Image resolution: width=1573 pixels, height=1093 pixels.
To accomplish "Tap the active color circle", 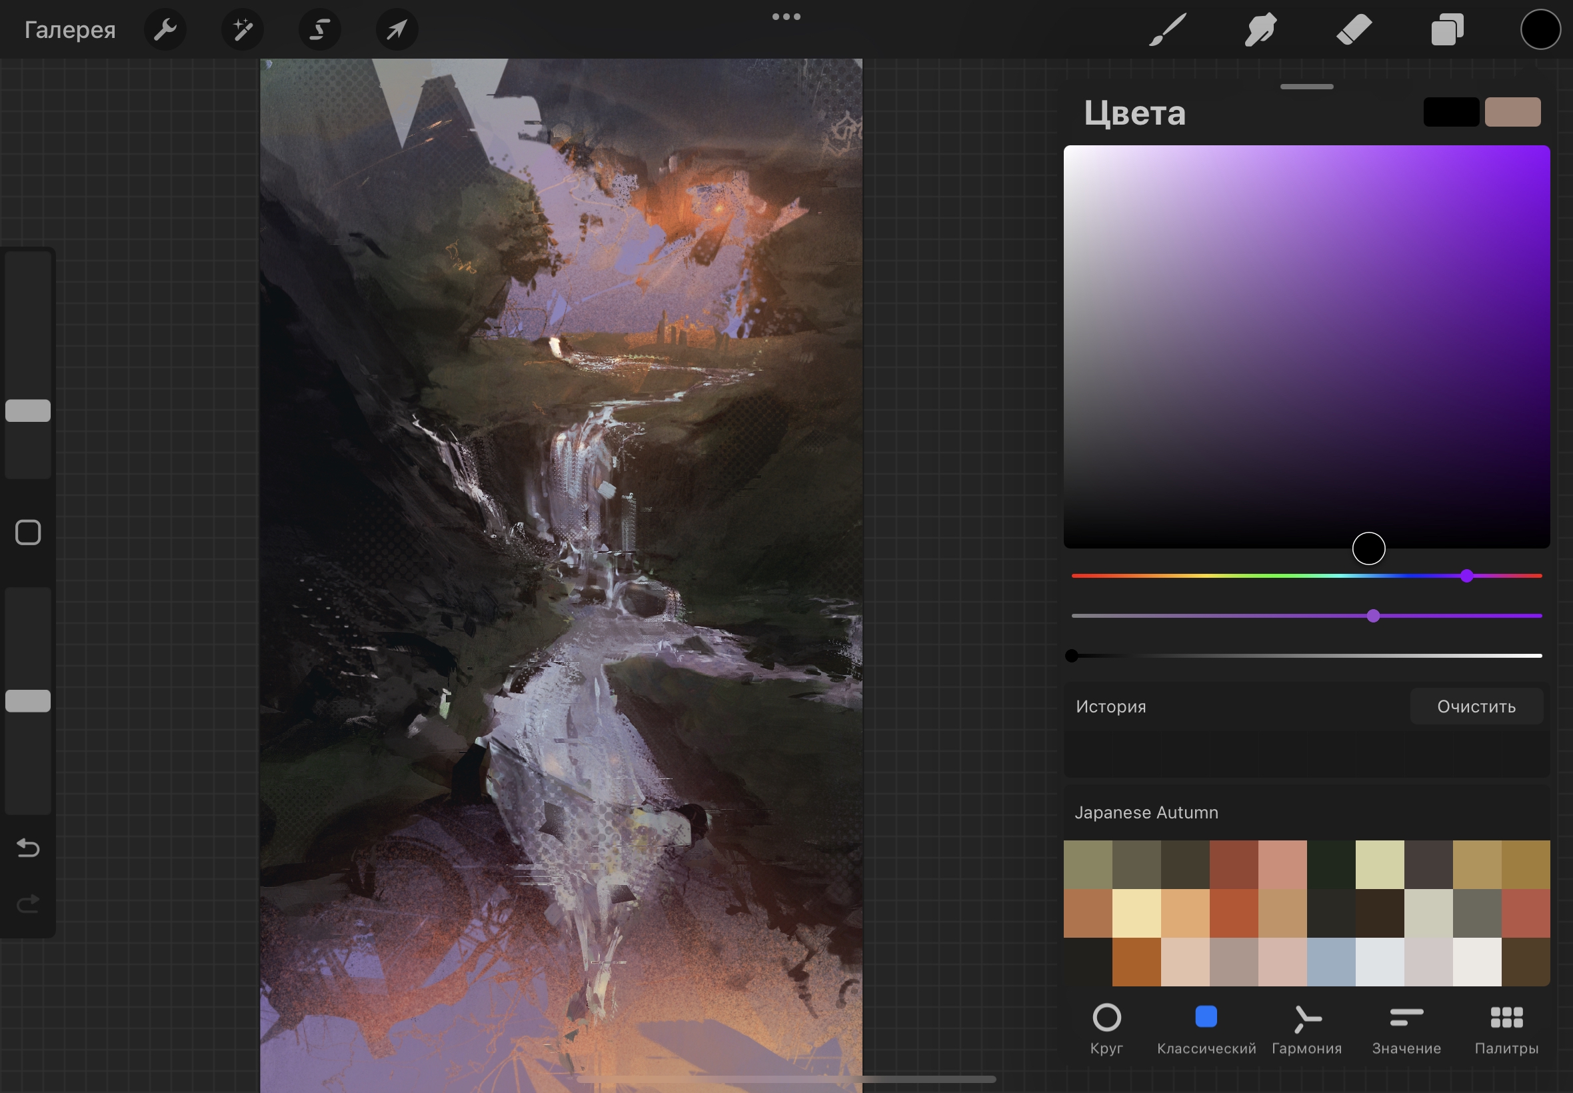I will pos(1540,29).
